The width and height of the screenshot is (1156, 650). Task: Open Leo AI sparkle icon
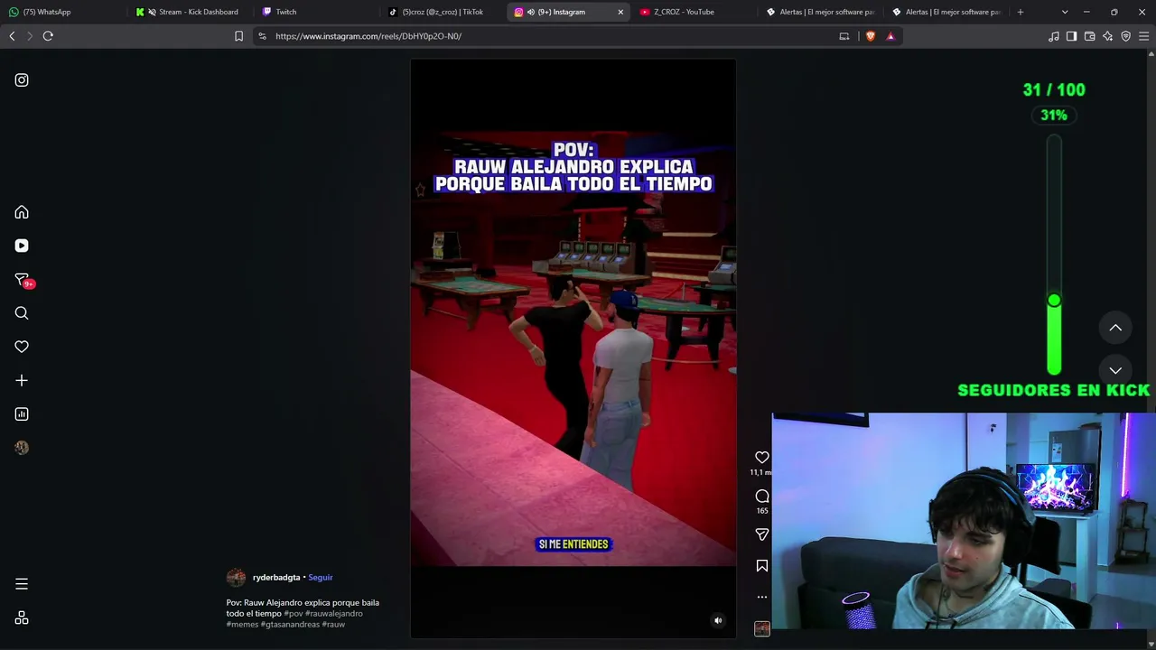[x=1108, y=36]
